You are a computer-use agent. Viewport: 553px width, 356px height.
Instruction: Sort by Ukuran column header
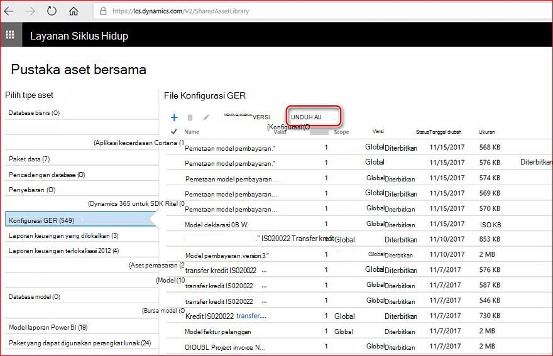tap(486, 132)
